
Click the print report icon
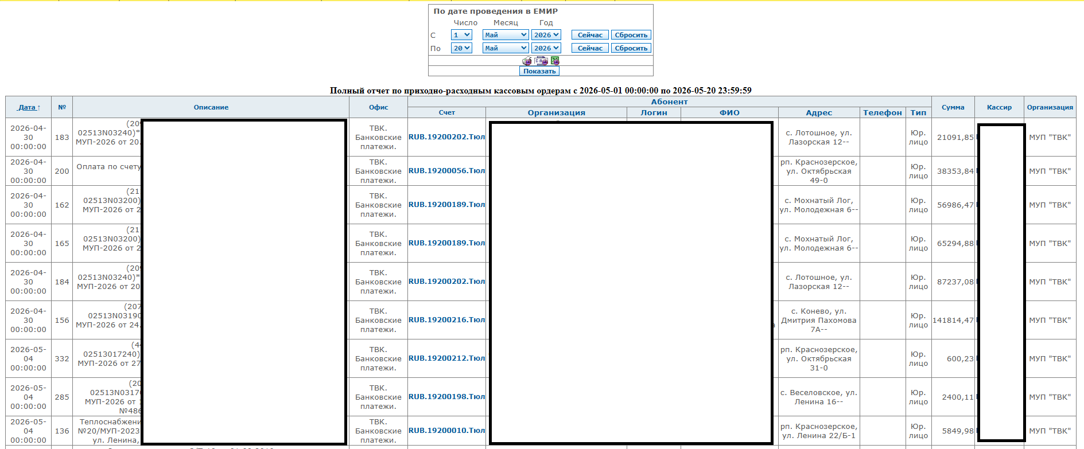(x=527, y=61)
